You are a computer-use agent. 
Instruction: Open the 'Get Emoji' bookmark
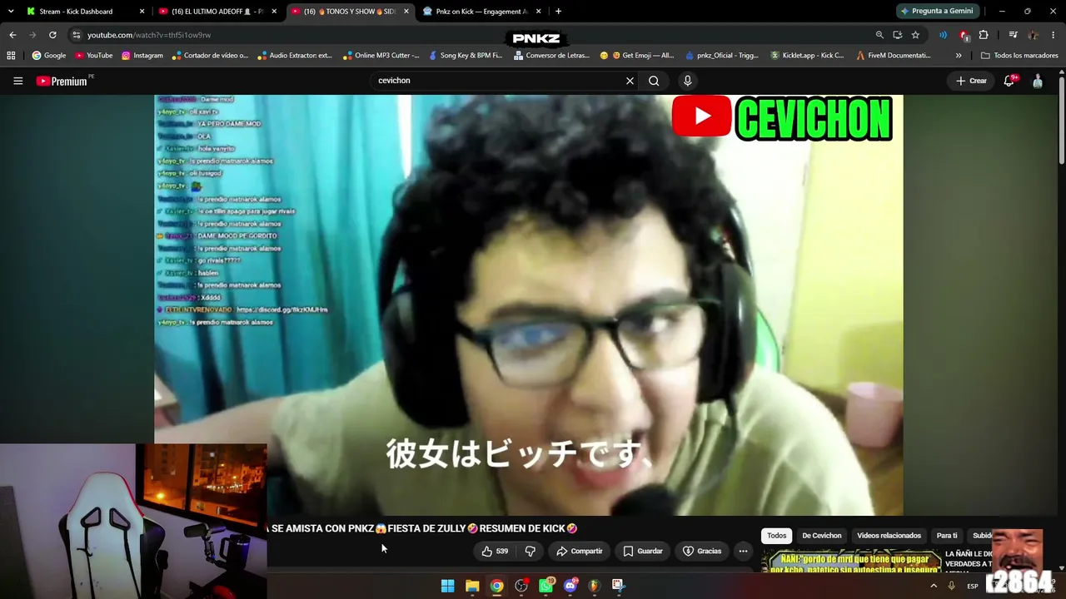pos(637,56)
